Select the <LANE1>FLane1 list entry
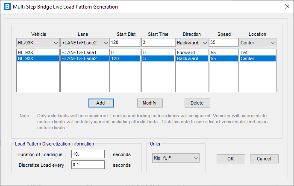Image resolution: width=294 pixels, height=186 pixels. tap(85, 53)
